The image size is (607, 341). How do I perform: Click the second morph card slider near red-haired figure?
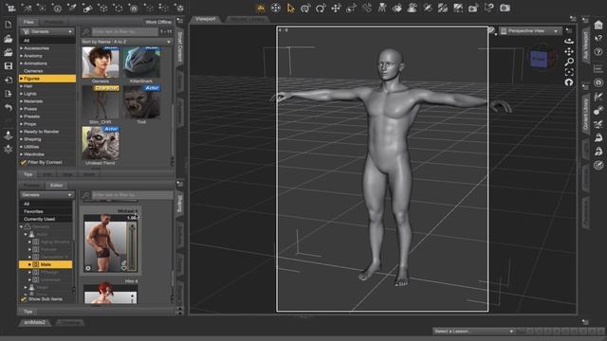[x=133, y=297]
